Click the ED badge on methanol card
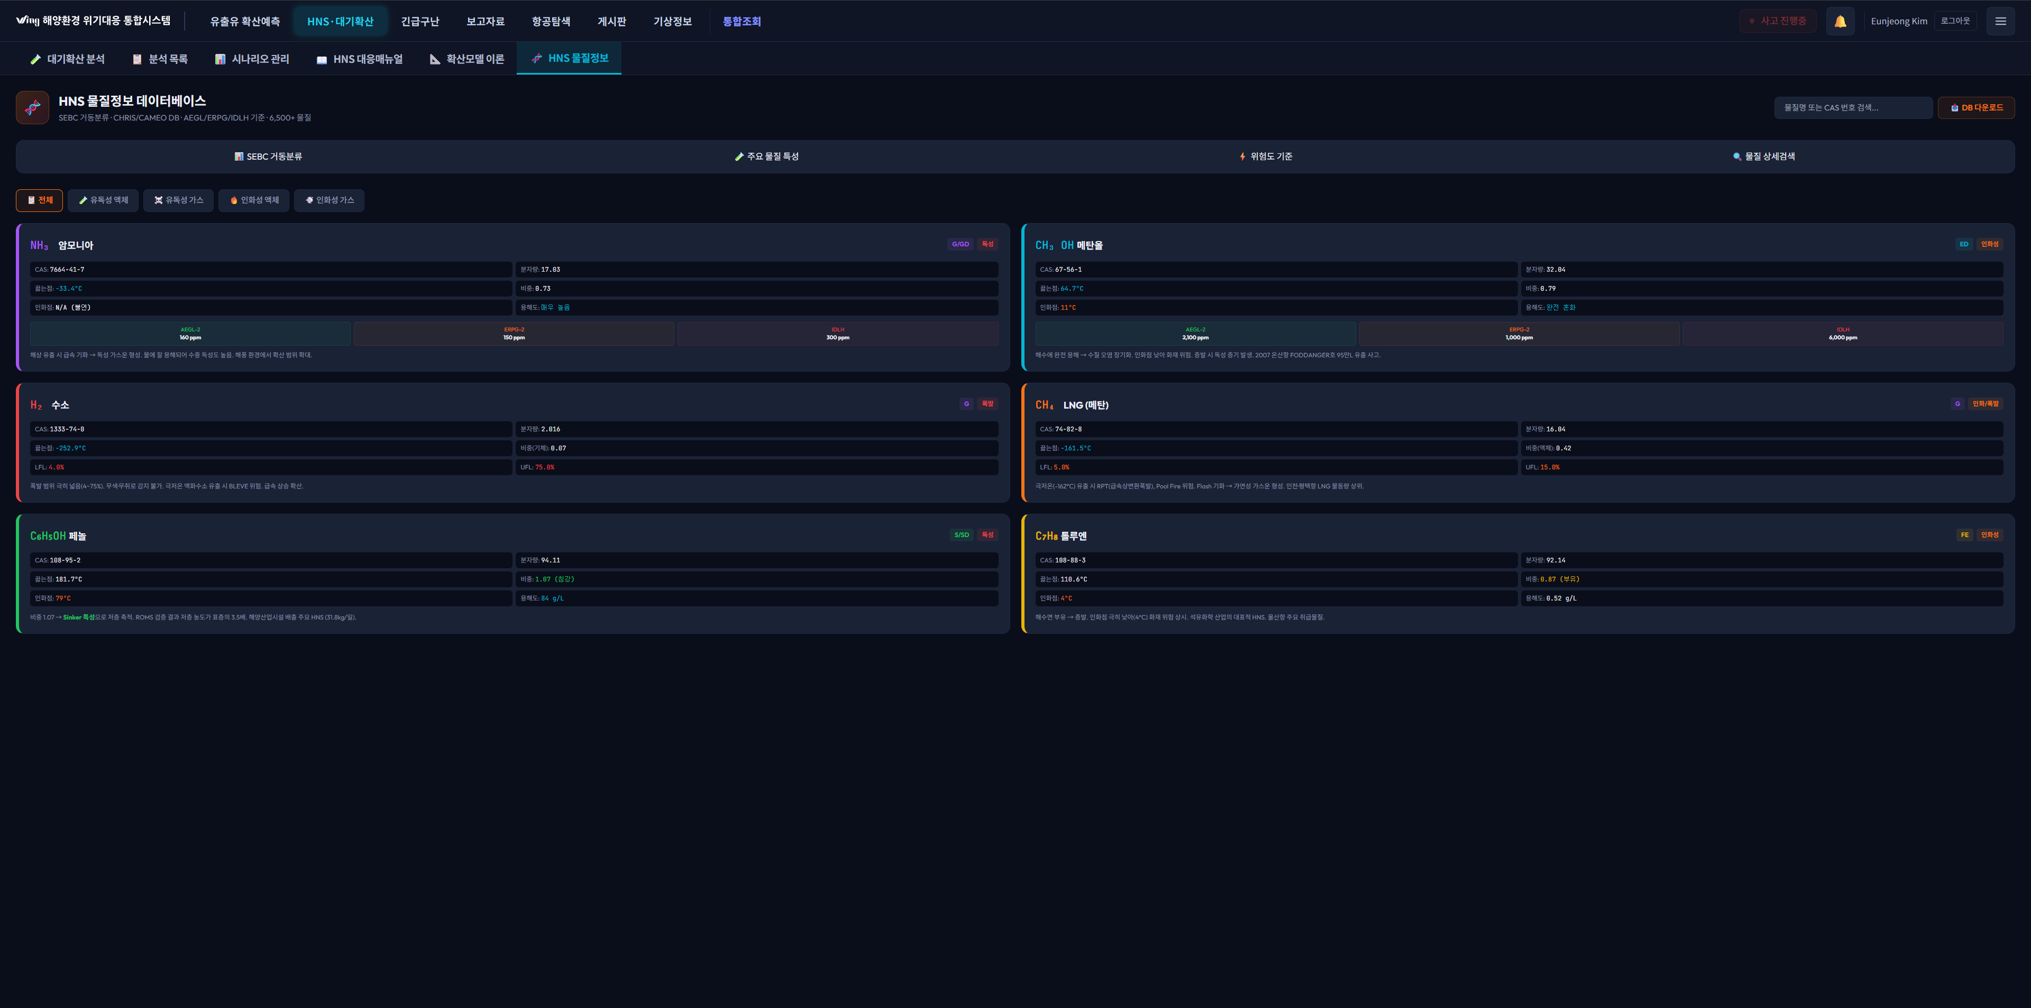The image size is (2031, 1008). [1963, 244]
